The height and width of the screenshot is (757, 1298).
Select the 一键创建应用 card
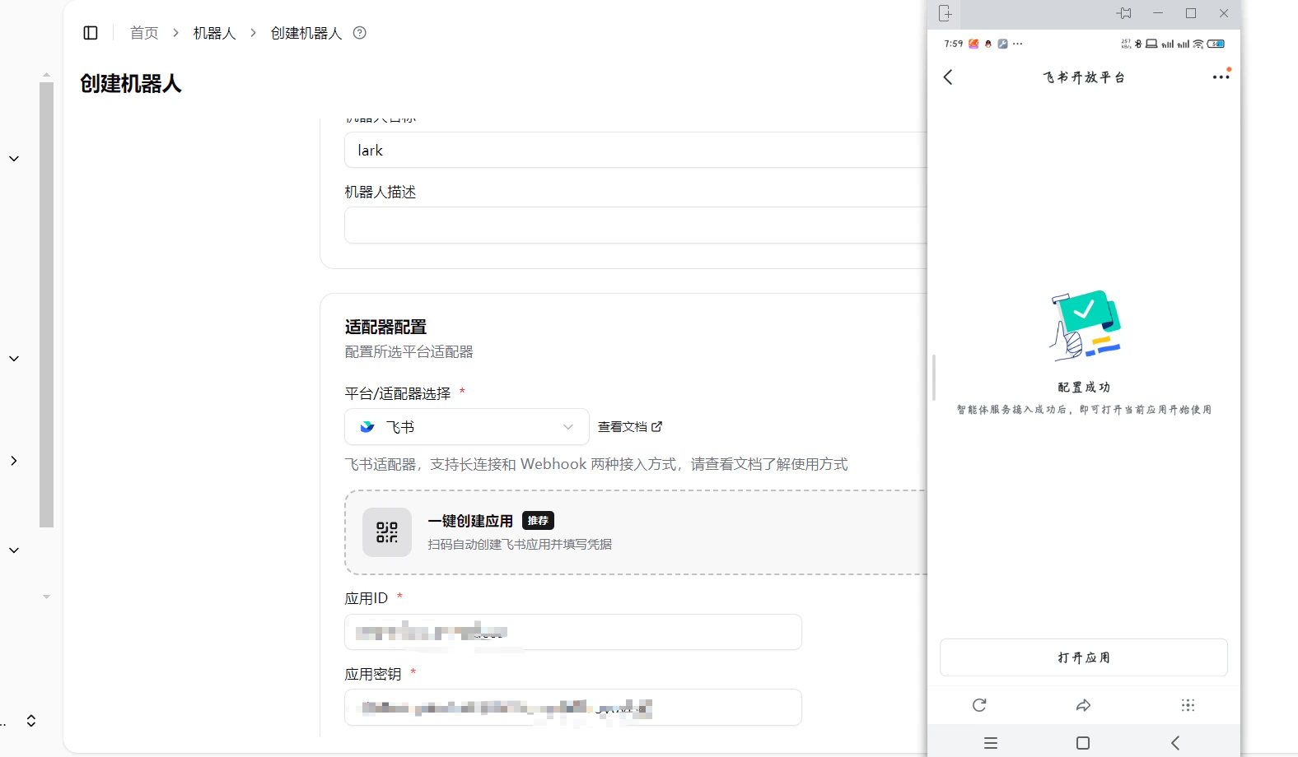636,532
